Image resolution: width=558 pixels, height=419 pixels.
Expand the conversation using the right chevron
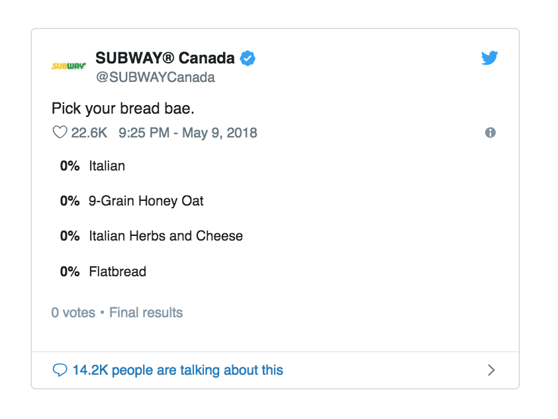tap(491, 370)
